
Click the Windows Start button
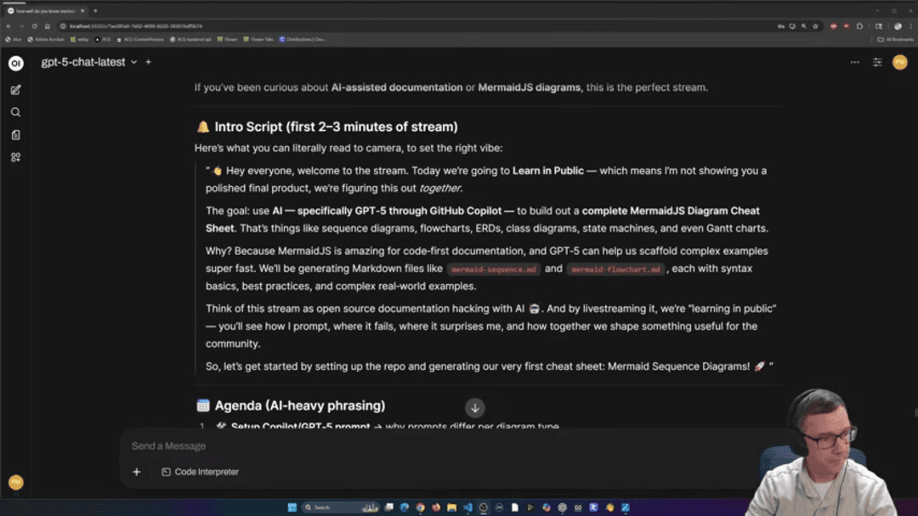(x=292, y=507)
